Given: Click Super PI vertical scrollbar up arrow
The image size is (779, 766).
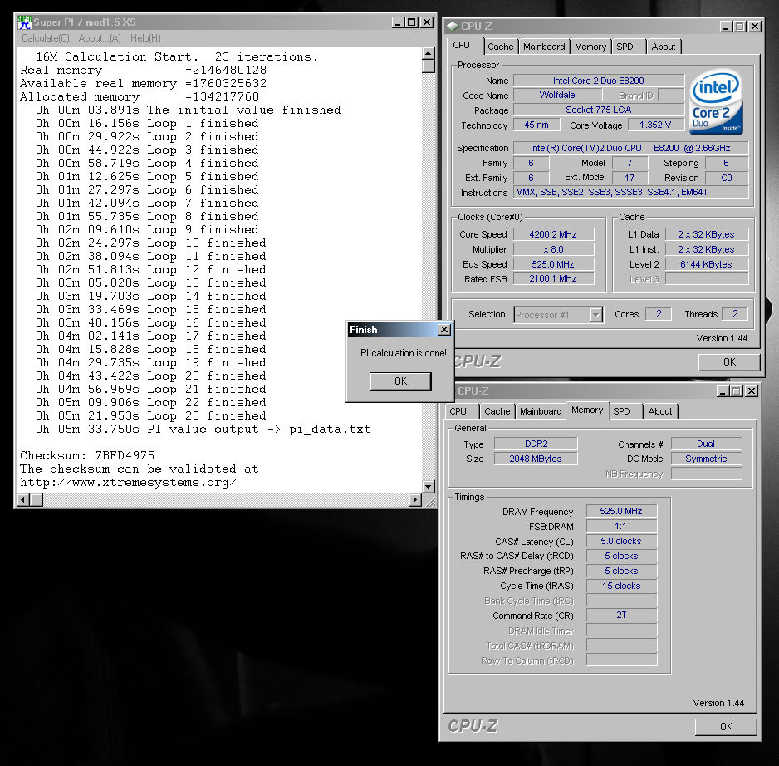Looking at the screenshot, I should (429, 53).
